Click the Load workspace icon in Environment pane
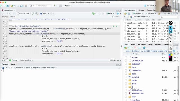Viewport: 180px width, 101px height. pos(125,13)
